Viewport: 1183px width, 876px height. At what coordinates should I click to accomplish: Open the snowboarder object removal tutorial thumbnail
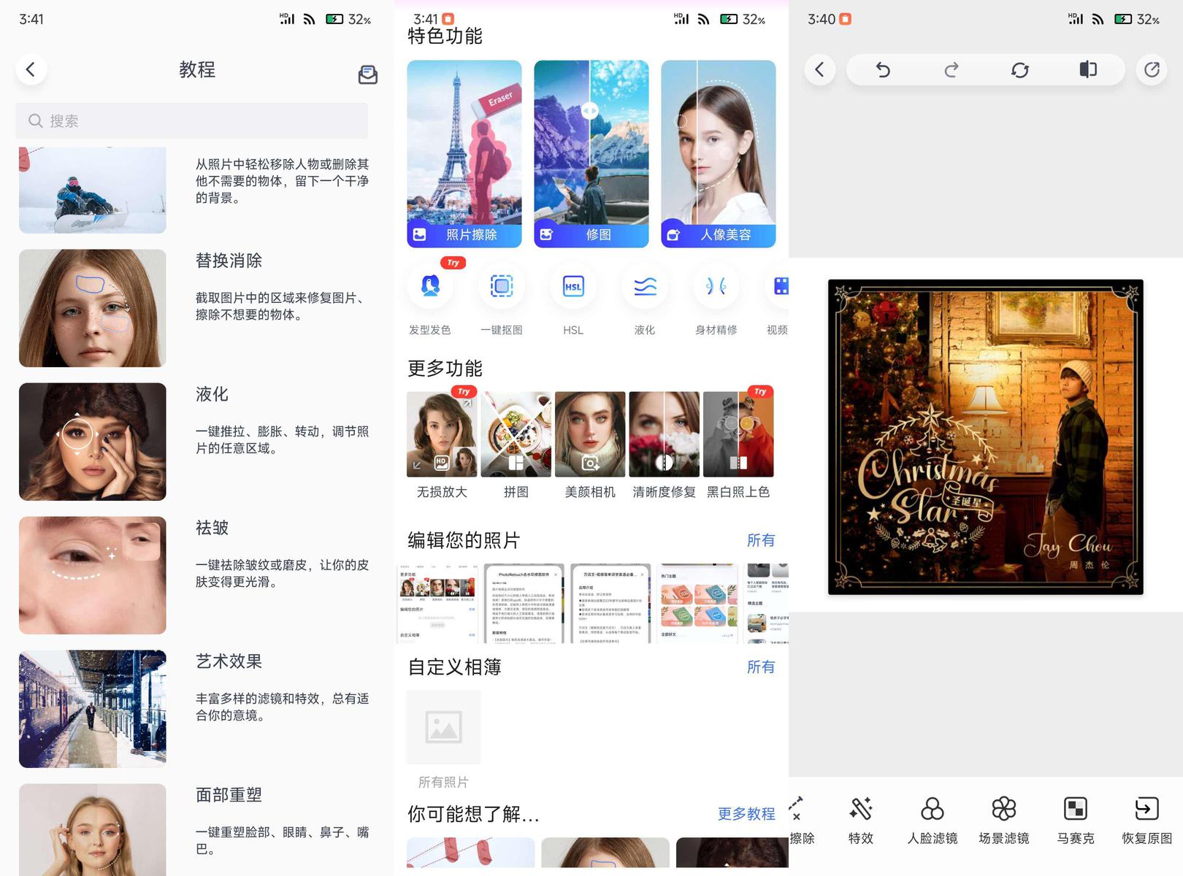(x=93, y=190)
